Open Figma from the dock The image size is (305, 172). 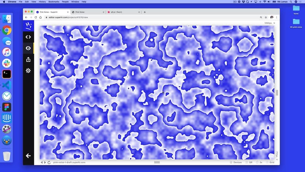click(x=7, y=107)
